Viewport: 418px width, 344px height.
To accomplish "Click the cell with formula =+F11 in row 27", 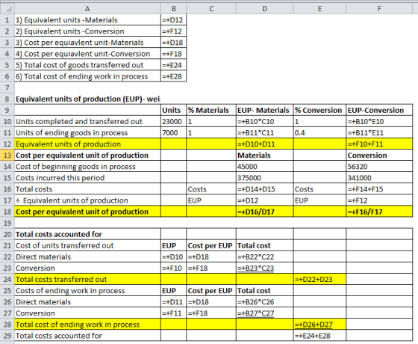I will pyautogui.click(x=173, y=313).
